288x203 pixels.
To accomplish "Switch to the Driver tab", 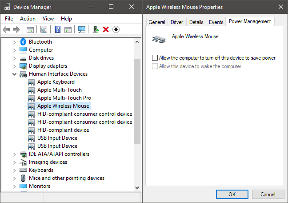I will (177, 22).
